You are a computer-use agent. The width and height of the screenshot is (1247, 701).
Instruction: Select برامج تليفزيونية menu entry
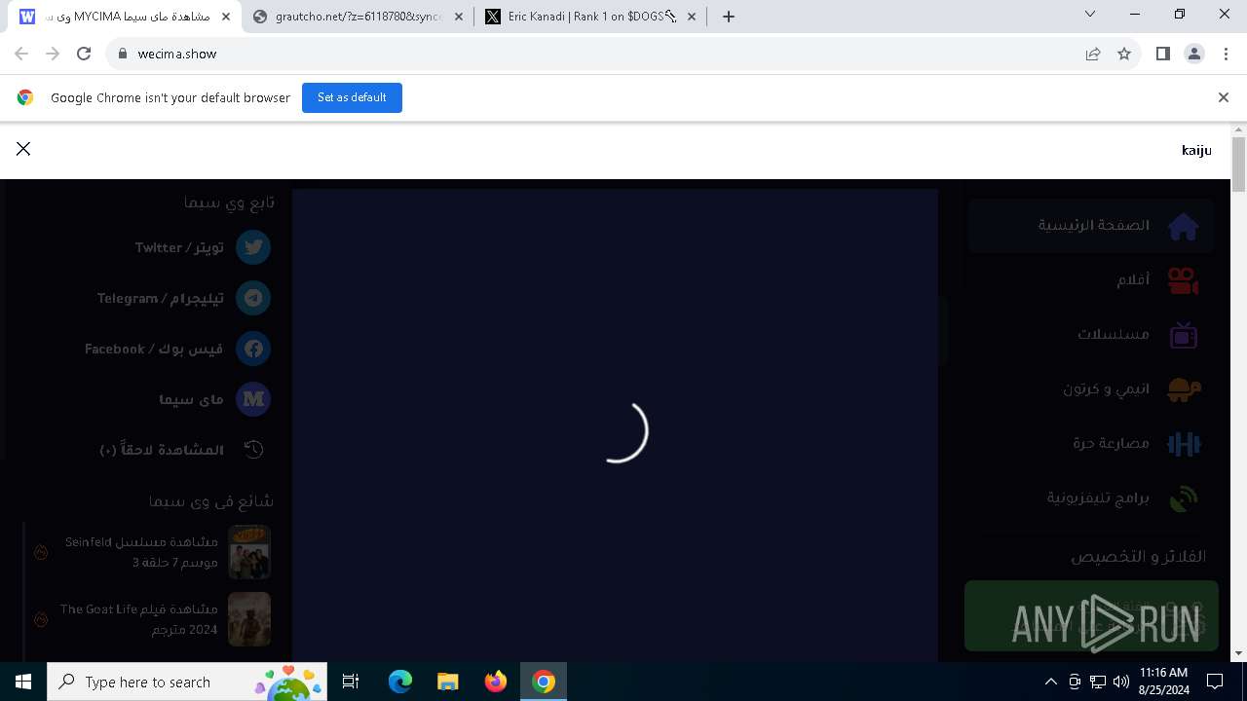(x=1098, y=498)
